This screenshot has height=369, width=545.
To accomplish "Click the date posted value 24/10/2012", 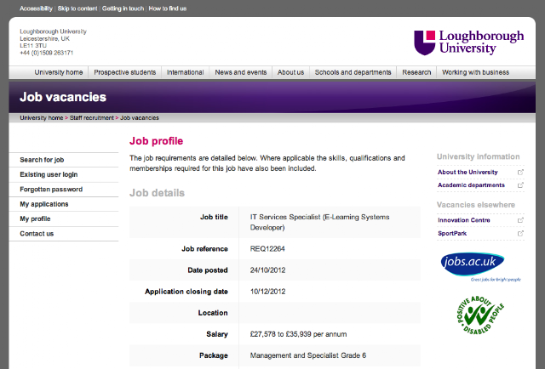I will click(267, 270).
